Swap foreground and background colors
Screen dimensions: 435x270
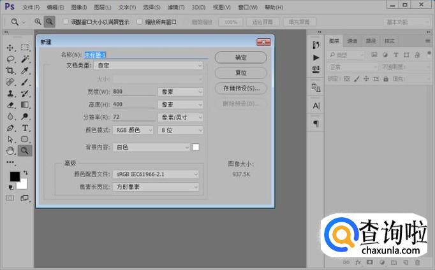tap(26, 173)
